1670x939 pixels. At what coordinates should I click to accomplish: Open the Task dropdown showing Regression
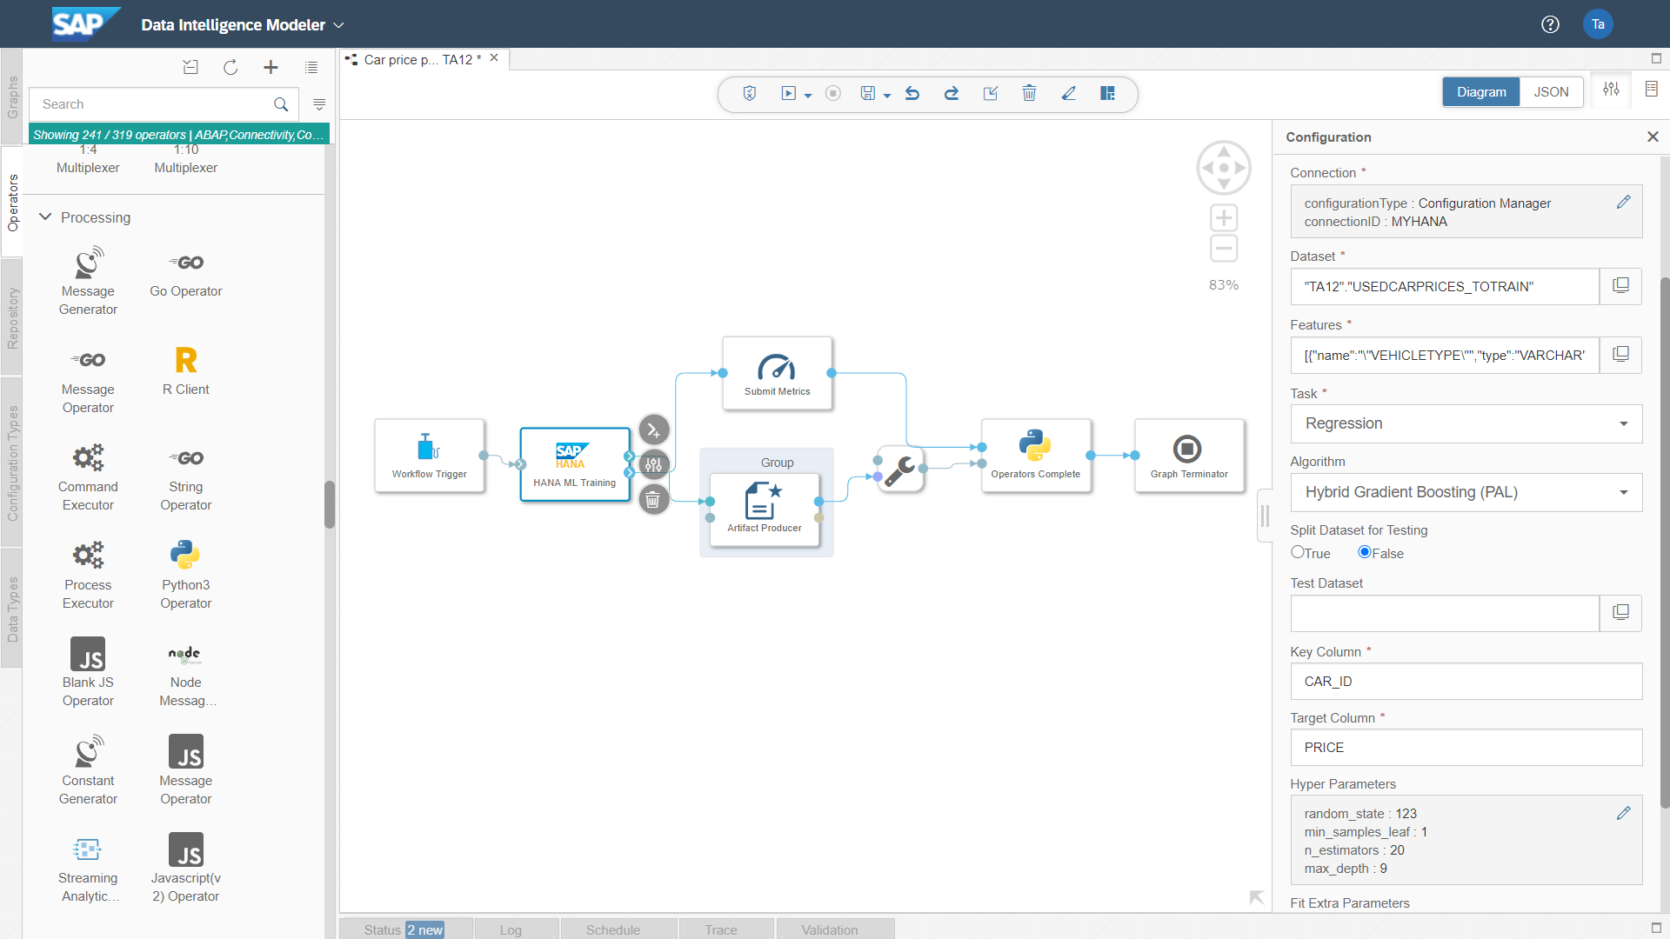[x=1623, y=423]
